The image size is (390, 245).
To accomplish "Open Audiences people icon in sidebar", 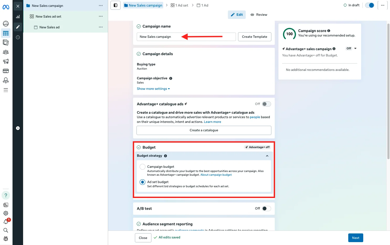I will coord(6,52).
